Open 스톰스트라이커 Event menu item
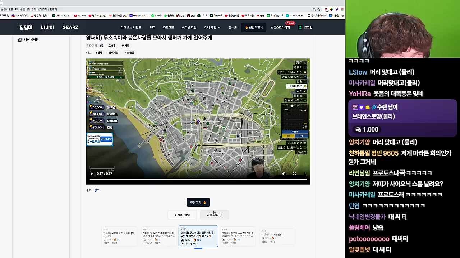460x258 pixels. point(280,27)
